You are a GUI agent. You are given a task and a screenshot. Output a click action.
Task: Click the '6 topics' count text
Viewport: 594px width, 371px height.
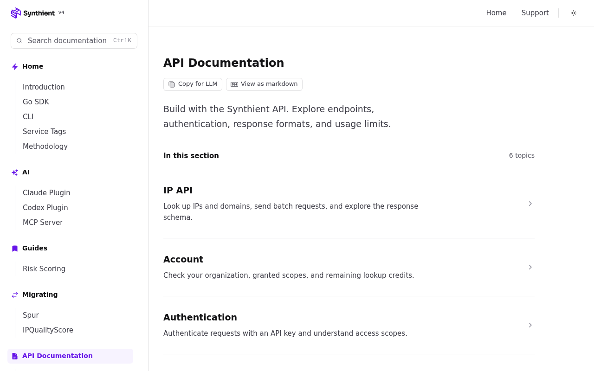click(522, 155)
